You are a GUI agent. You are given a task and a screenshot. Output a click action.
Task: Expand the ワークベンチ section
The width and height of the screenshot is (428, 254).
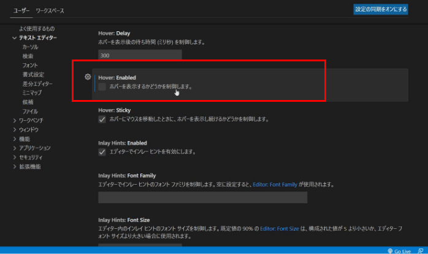point(15,120)
